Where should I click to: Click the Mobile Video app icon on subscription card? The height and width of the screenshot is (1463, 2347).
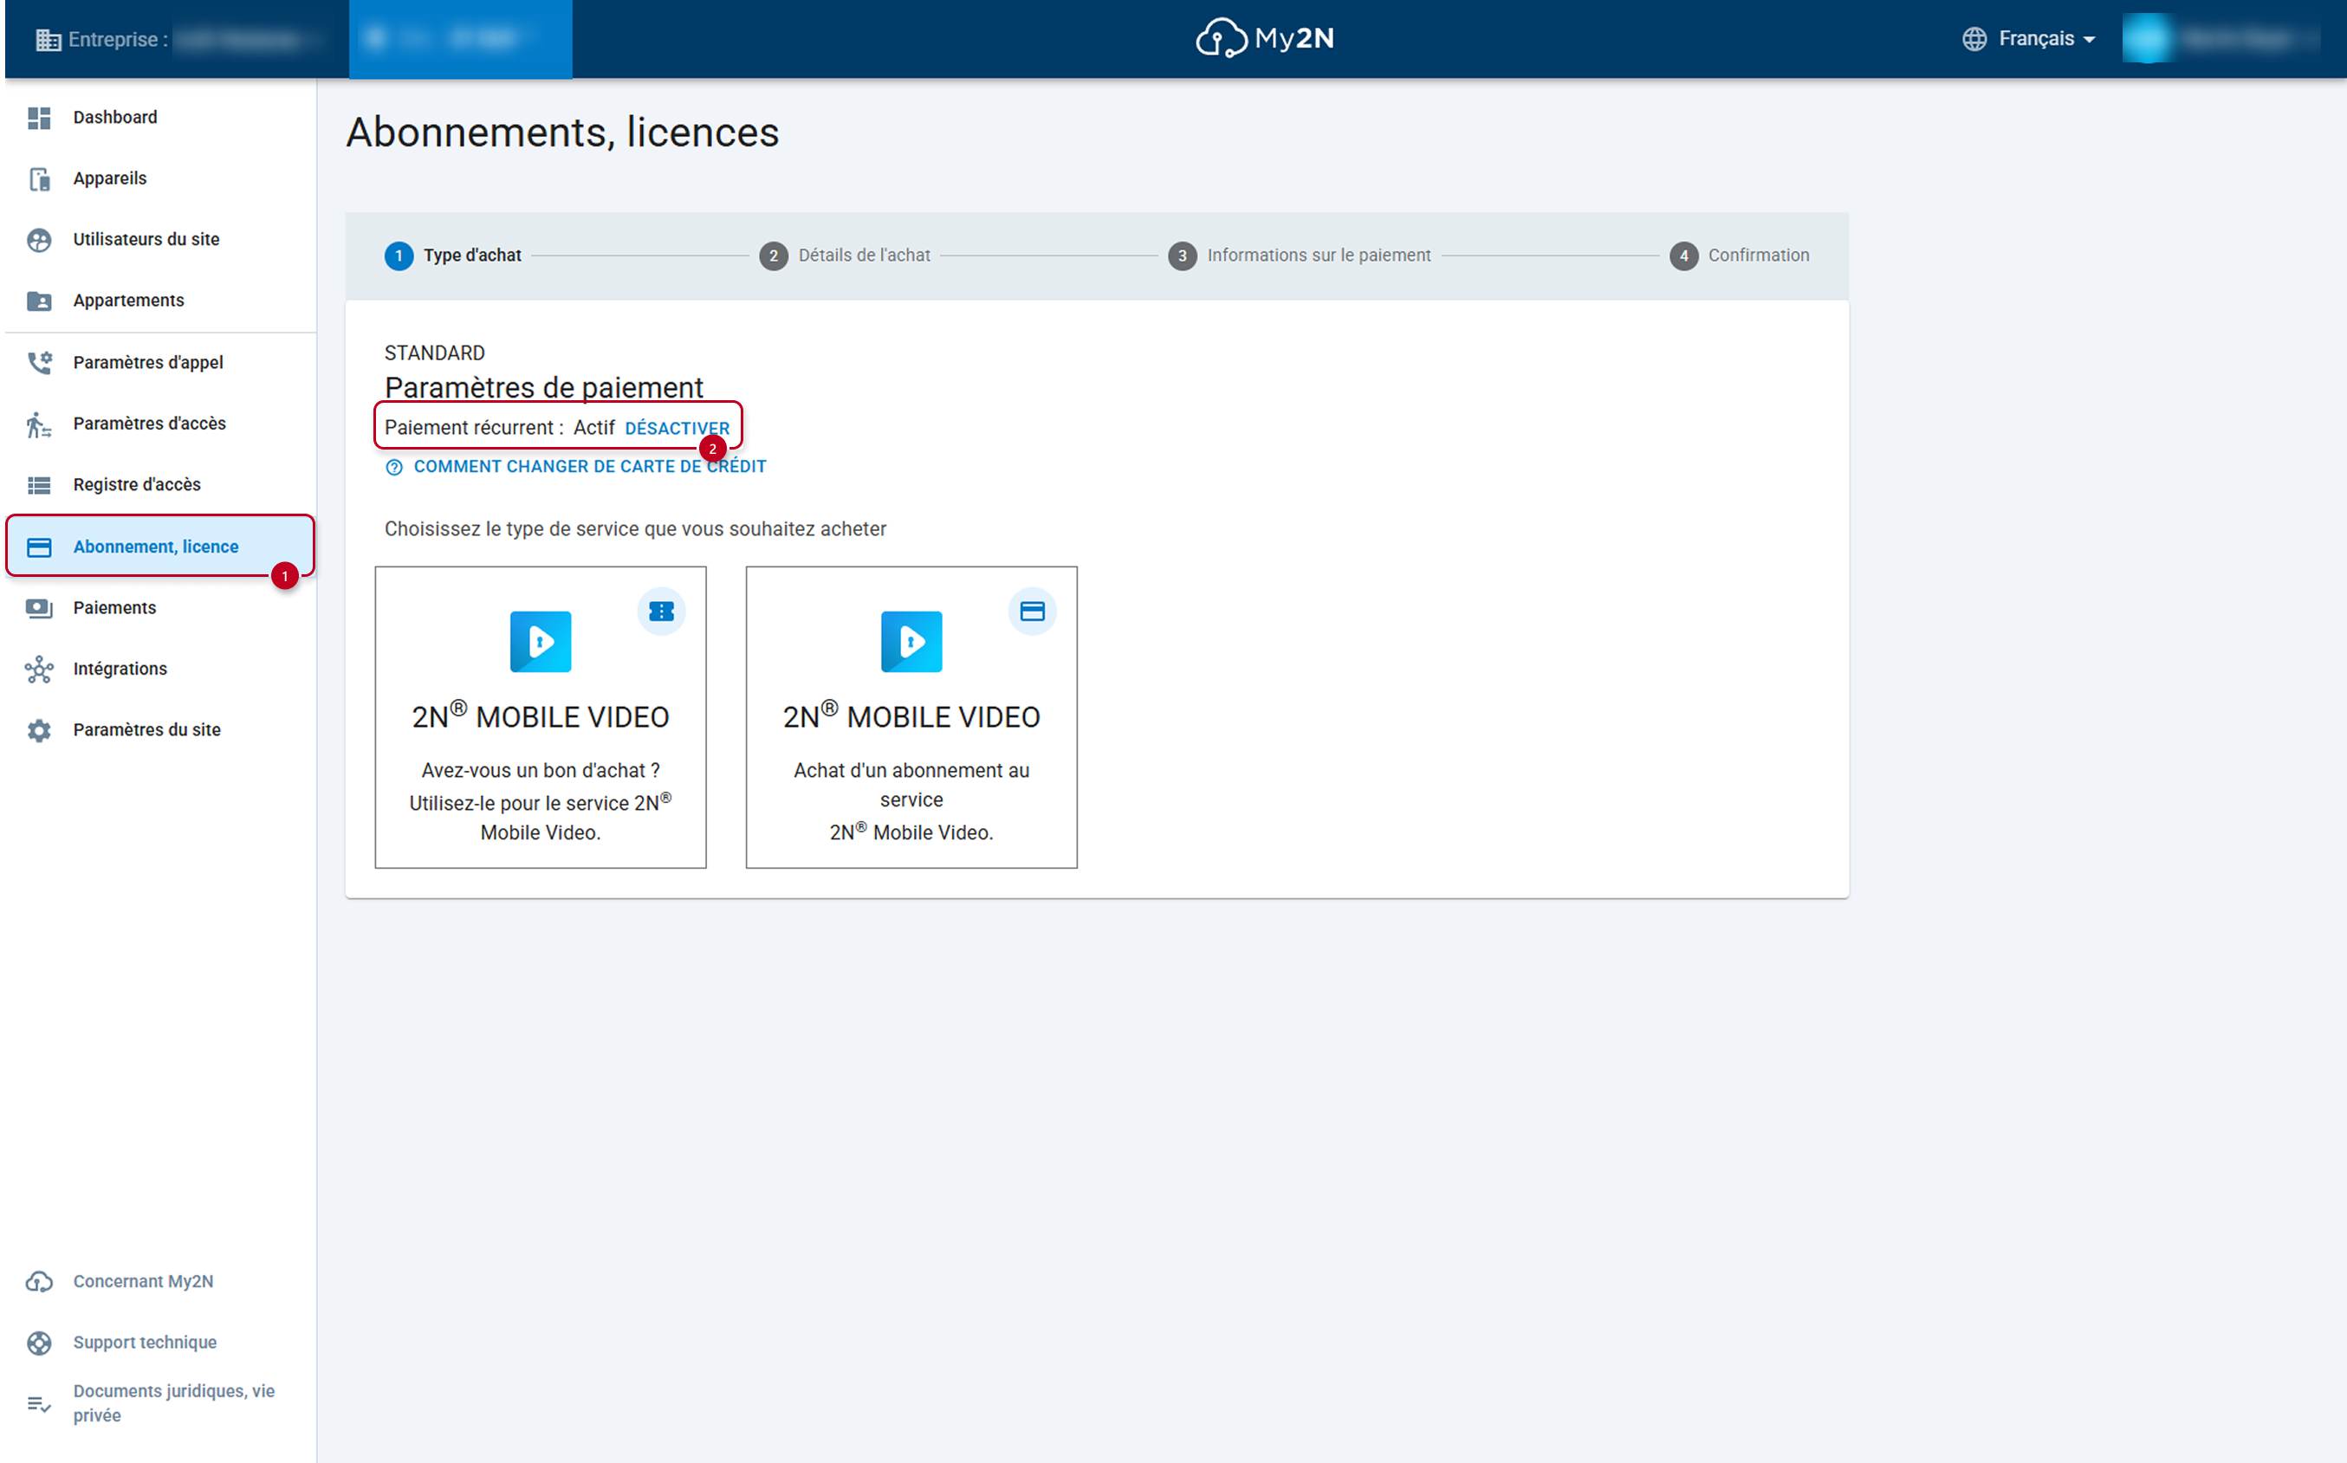[x=911, y=642]
